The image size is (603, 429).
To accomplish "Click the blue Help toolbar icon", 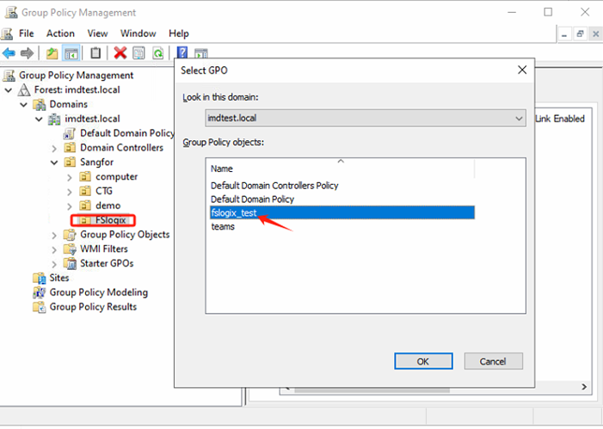I will [x=182, y=53].
